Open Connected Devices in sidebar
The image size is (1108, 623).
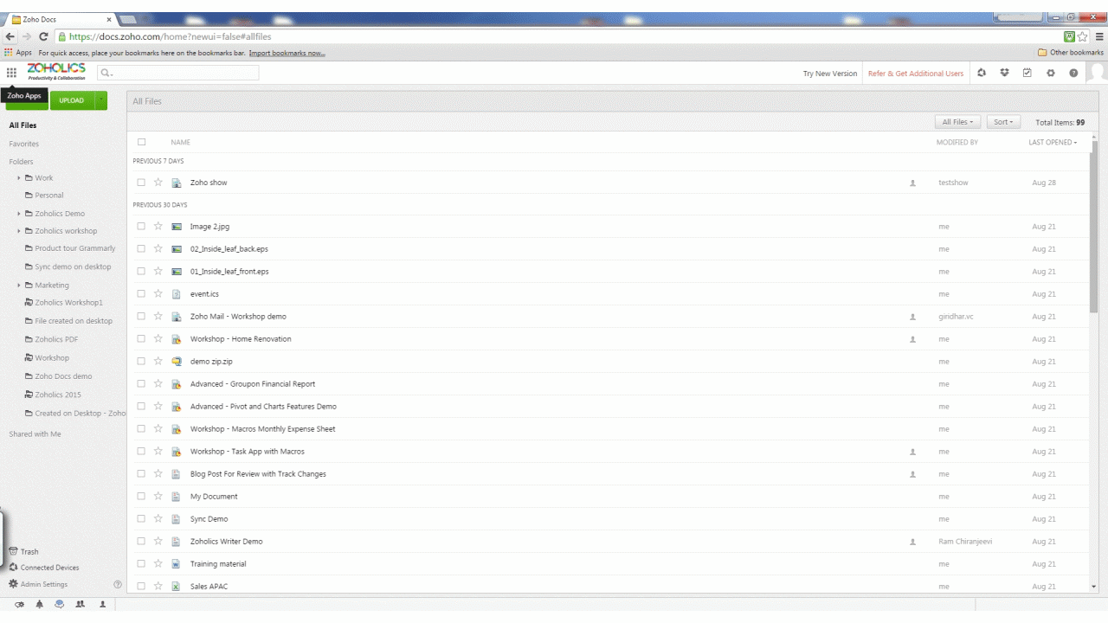click(x=43, y=568)
